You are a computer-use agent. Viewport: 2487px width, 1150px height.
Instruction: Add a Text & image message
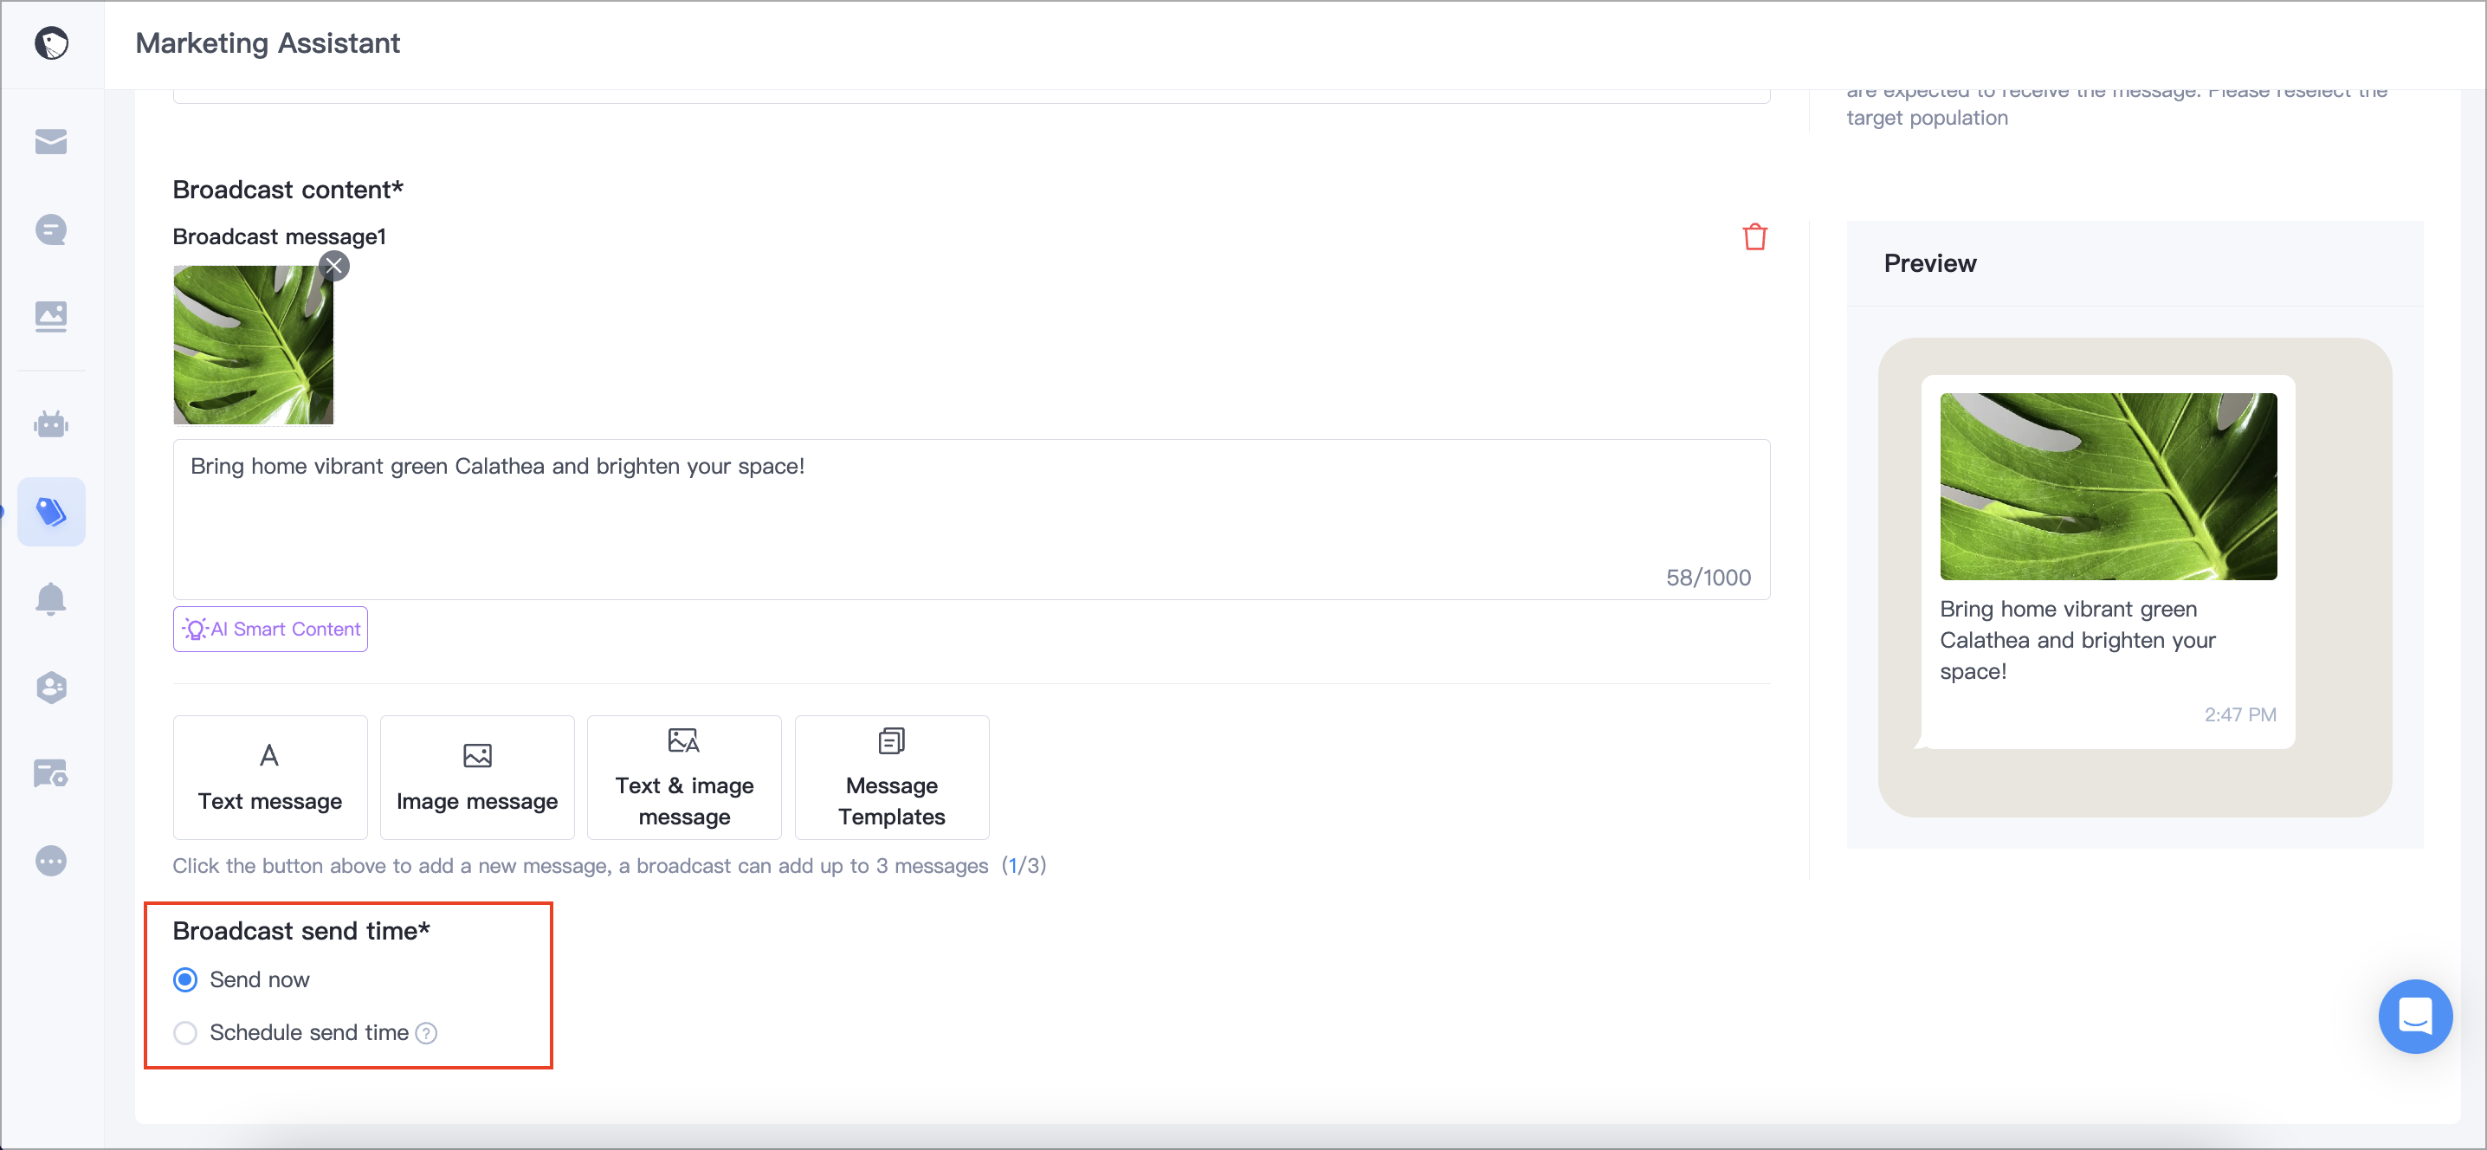[x=684, y=778]
